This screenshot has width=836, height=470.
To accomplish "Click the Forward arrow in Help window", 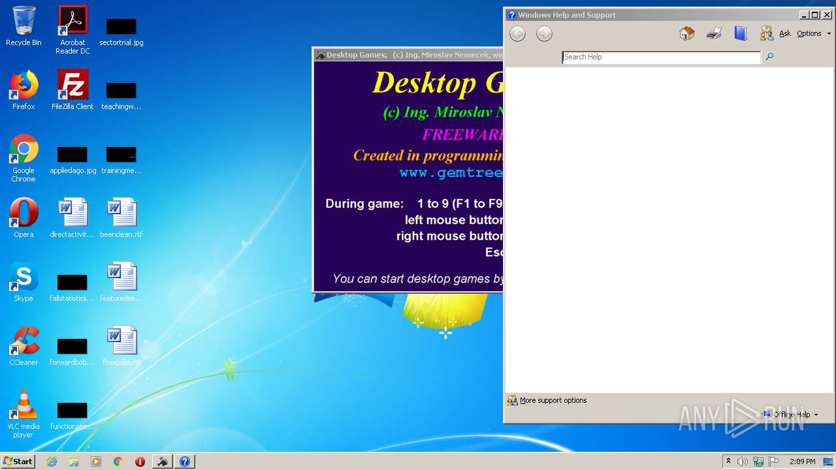I will pos(544,34).
